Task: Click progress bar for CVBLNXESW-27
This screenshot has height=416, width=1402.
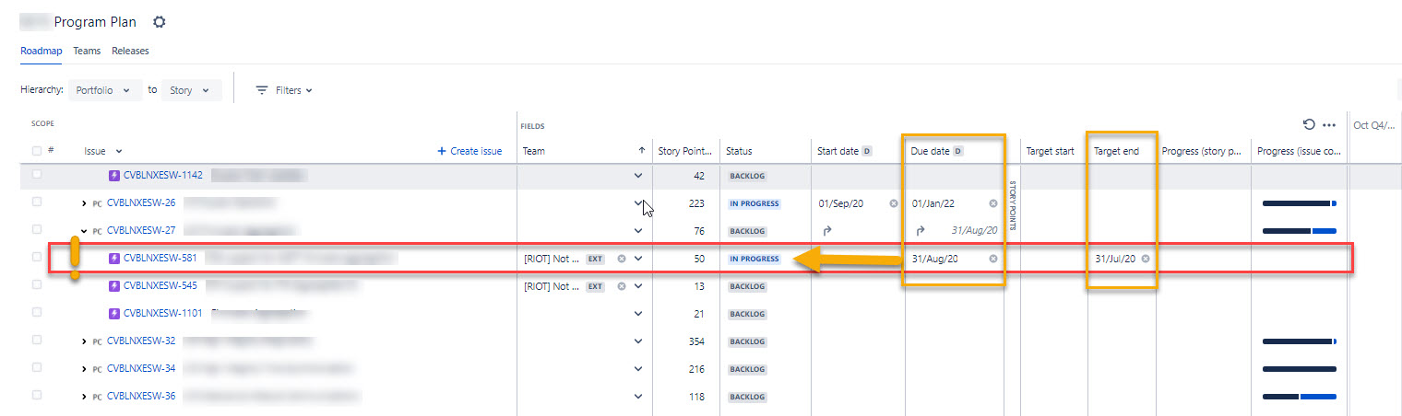Action: (1299, 231)
